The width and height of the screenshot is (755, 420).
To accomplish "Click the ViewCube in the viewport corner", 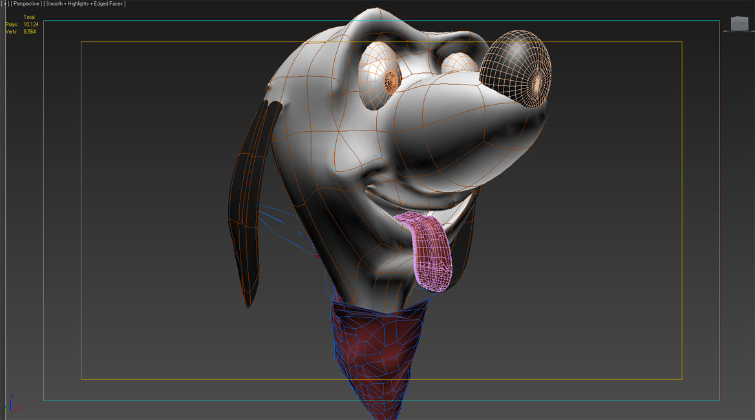I will [739, 24].
